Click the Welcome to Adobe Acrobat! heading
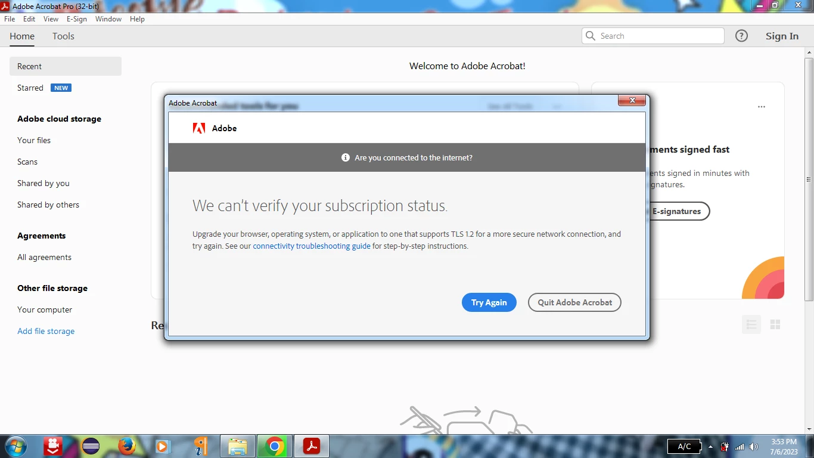This screenshot has height=458, width=814. click(x=467, y=66)
